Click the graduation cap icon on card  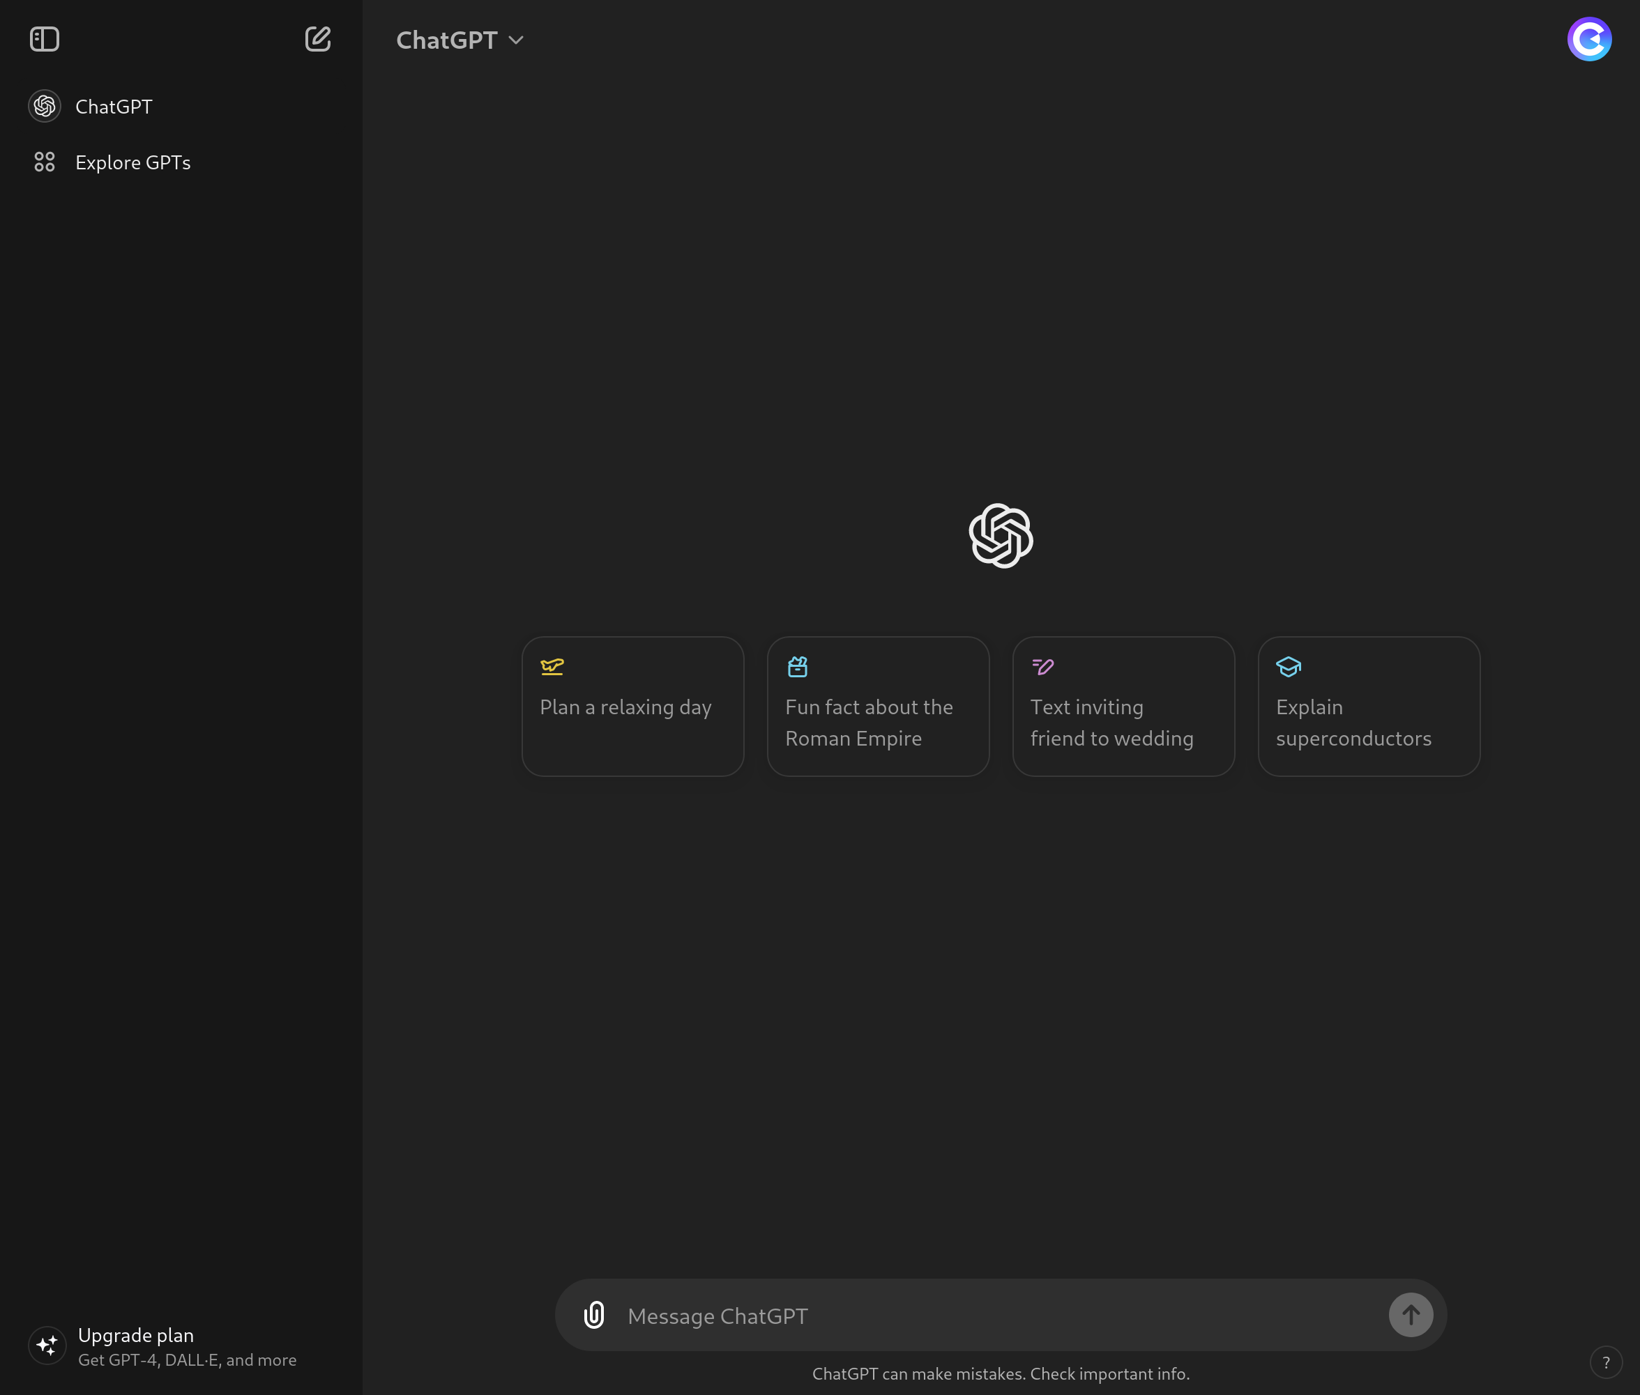tap(1288, 667)
